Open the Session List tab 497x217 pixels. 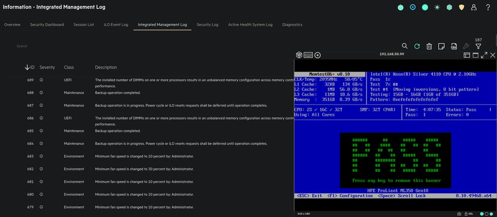point(84,25)
